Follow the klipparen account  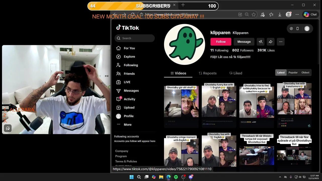(x=221, y=42)
